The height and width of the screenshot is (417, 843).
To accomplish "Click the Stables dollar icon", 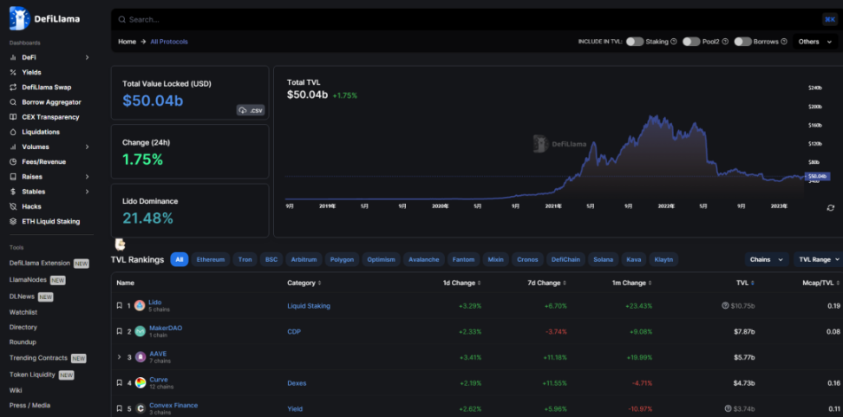I will coord(13,192).
